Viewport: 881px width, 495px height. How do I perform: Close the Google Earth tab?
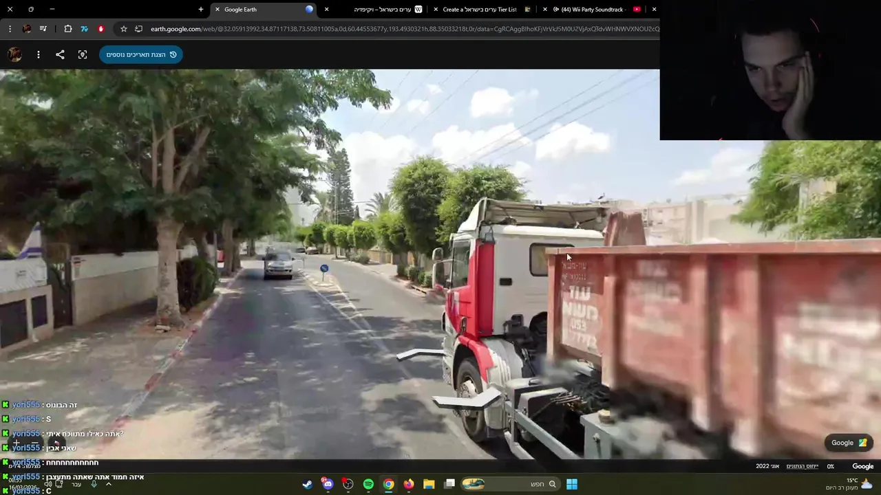pyautogui.click(x=217, y=9)
